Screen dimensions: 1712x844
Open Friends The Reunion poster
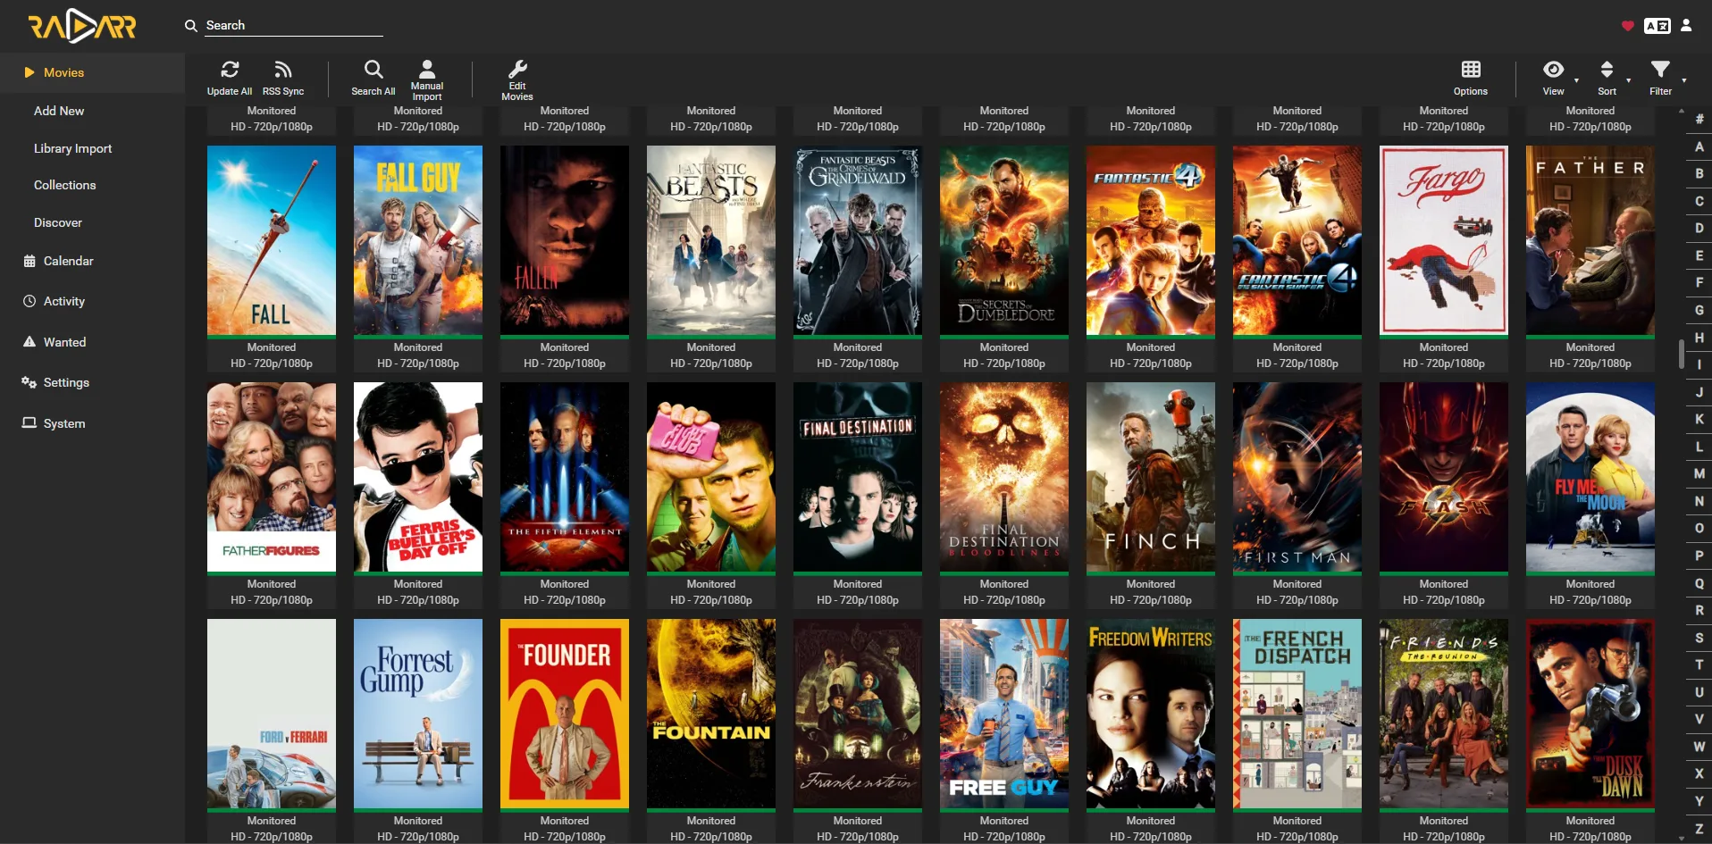1444,714
